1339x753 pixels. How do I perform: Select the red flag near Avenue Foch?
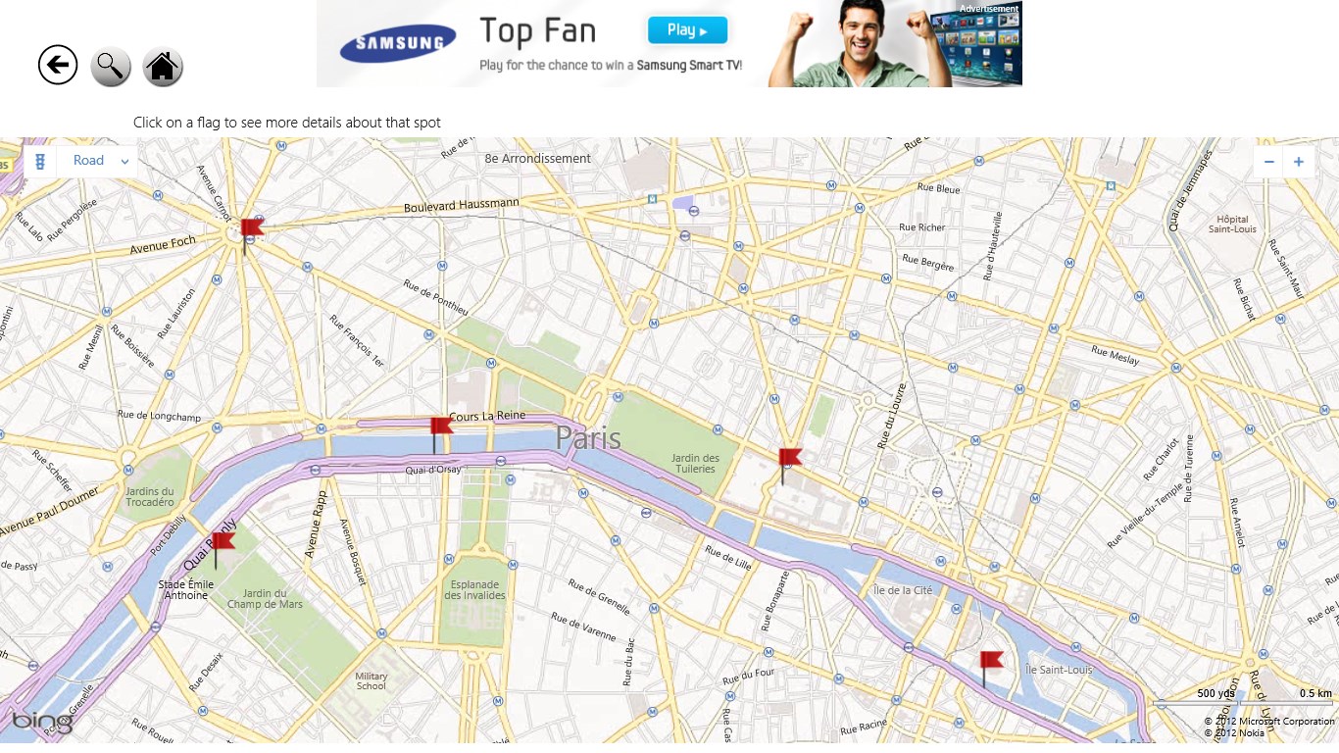pos(252,236)
